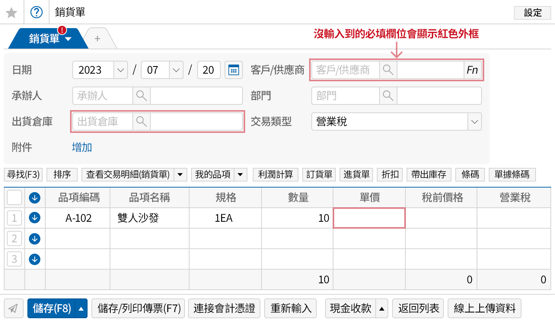Click the blue down-arrow icon on row 2
555x322 pixels.
(x=35, y=238)
